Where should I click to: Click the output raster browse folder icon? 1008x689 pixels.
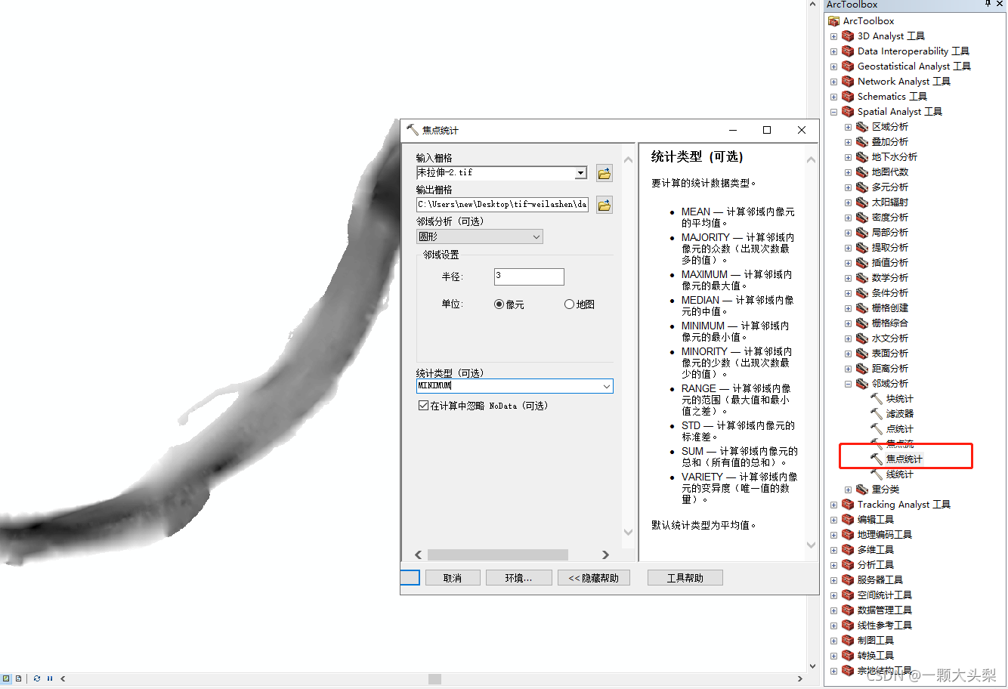click(x=603, y=204)
